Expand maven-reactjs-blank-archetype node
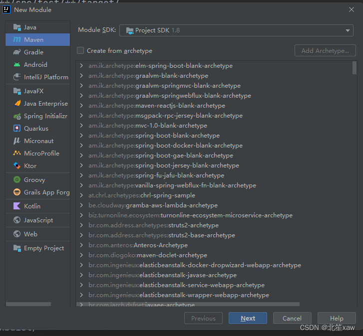363x336 pixels. pyautogui.click(x=81, y=105)
